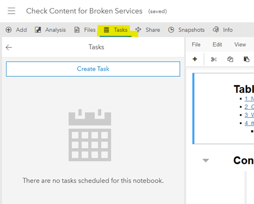Open the Files document icon
This screenshot has height=204, width=254.
(77, 30)
